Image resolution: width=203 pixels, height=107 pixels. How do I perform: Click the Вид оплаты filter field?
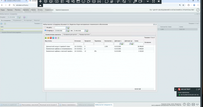pyautogui.click(x=59, y=44)
